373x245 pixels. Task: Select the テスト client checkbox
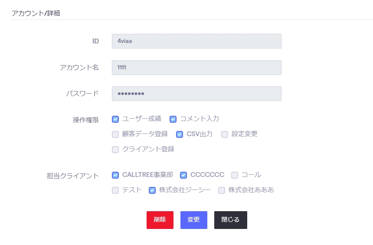tap(115, 190)
